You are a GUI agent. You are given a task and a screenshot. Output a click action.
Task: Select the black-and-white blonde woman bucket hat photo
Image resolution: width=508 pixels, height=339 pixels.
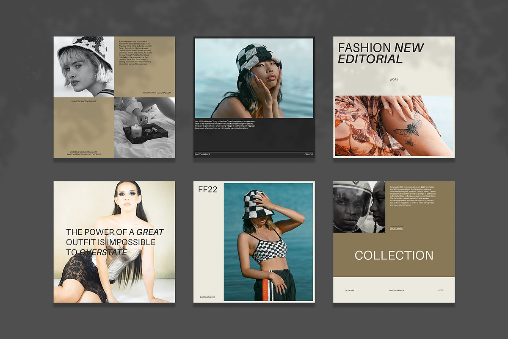pyautogui.click(x=84, y=67)
